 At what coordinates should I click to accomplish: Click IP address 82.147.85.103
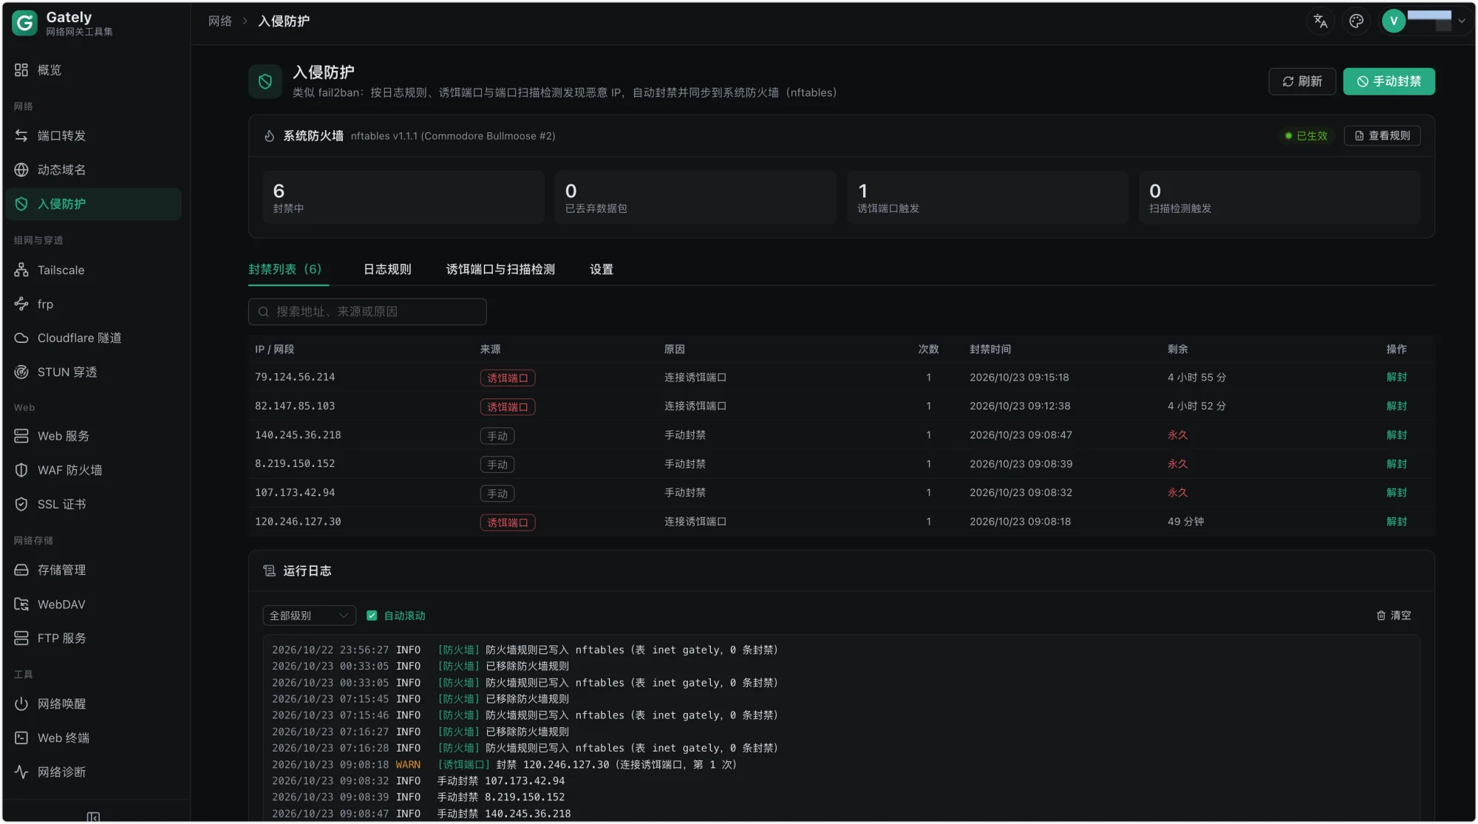tap(295, 406)
